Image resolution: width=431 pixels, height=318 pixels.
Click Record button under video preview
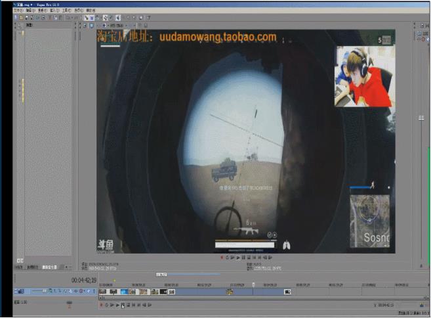[222, 258]
